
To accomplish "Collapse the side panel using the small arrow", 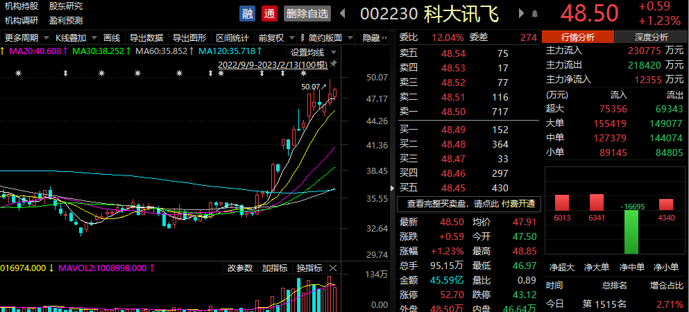I will click(x=393, y=189).
